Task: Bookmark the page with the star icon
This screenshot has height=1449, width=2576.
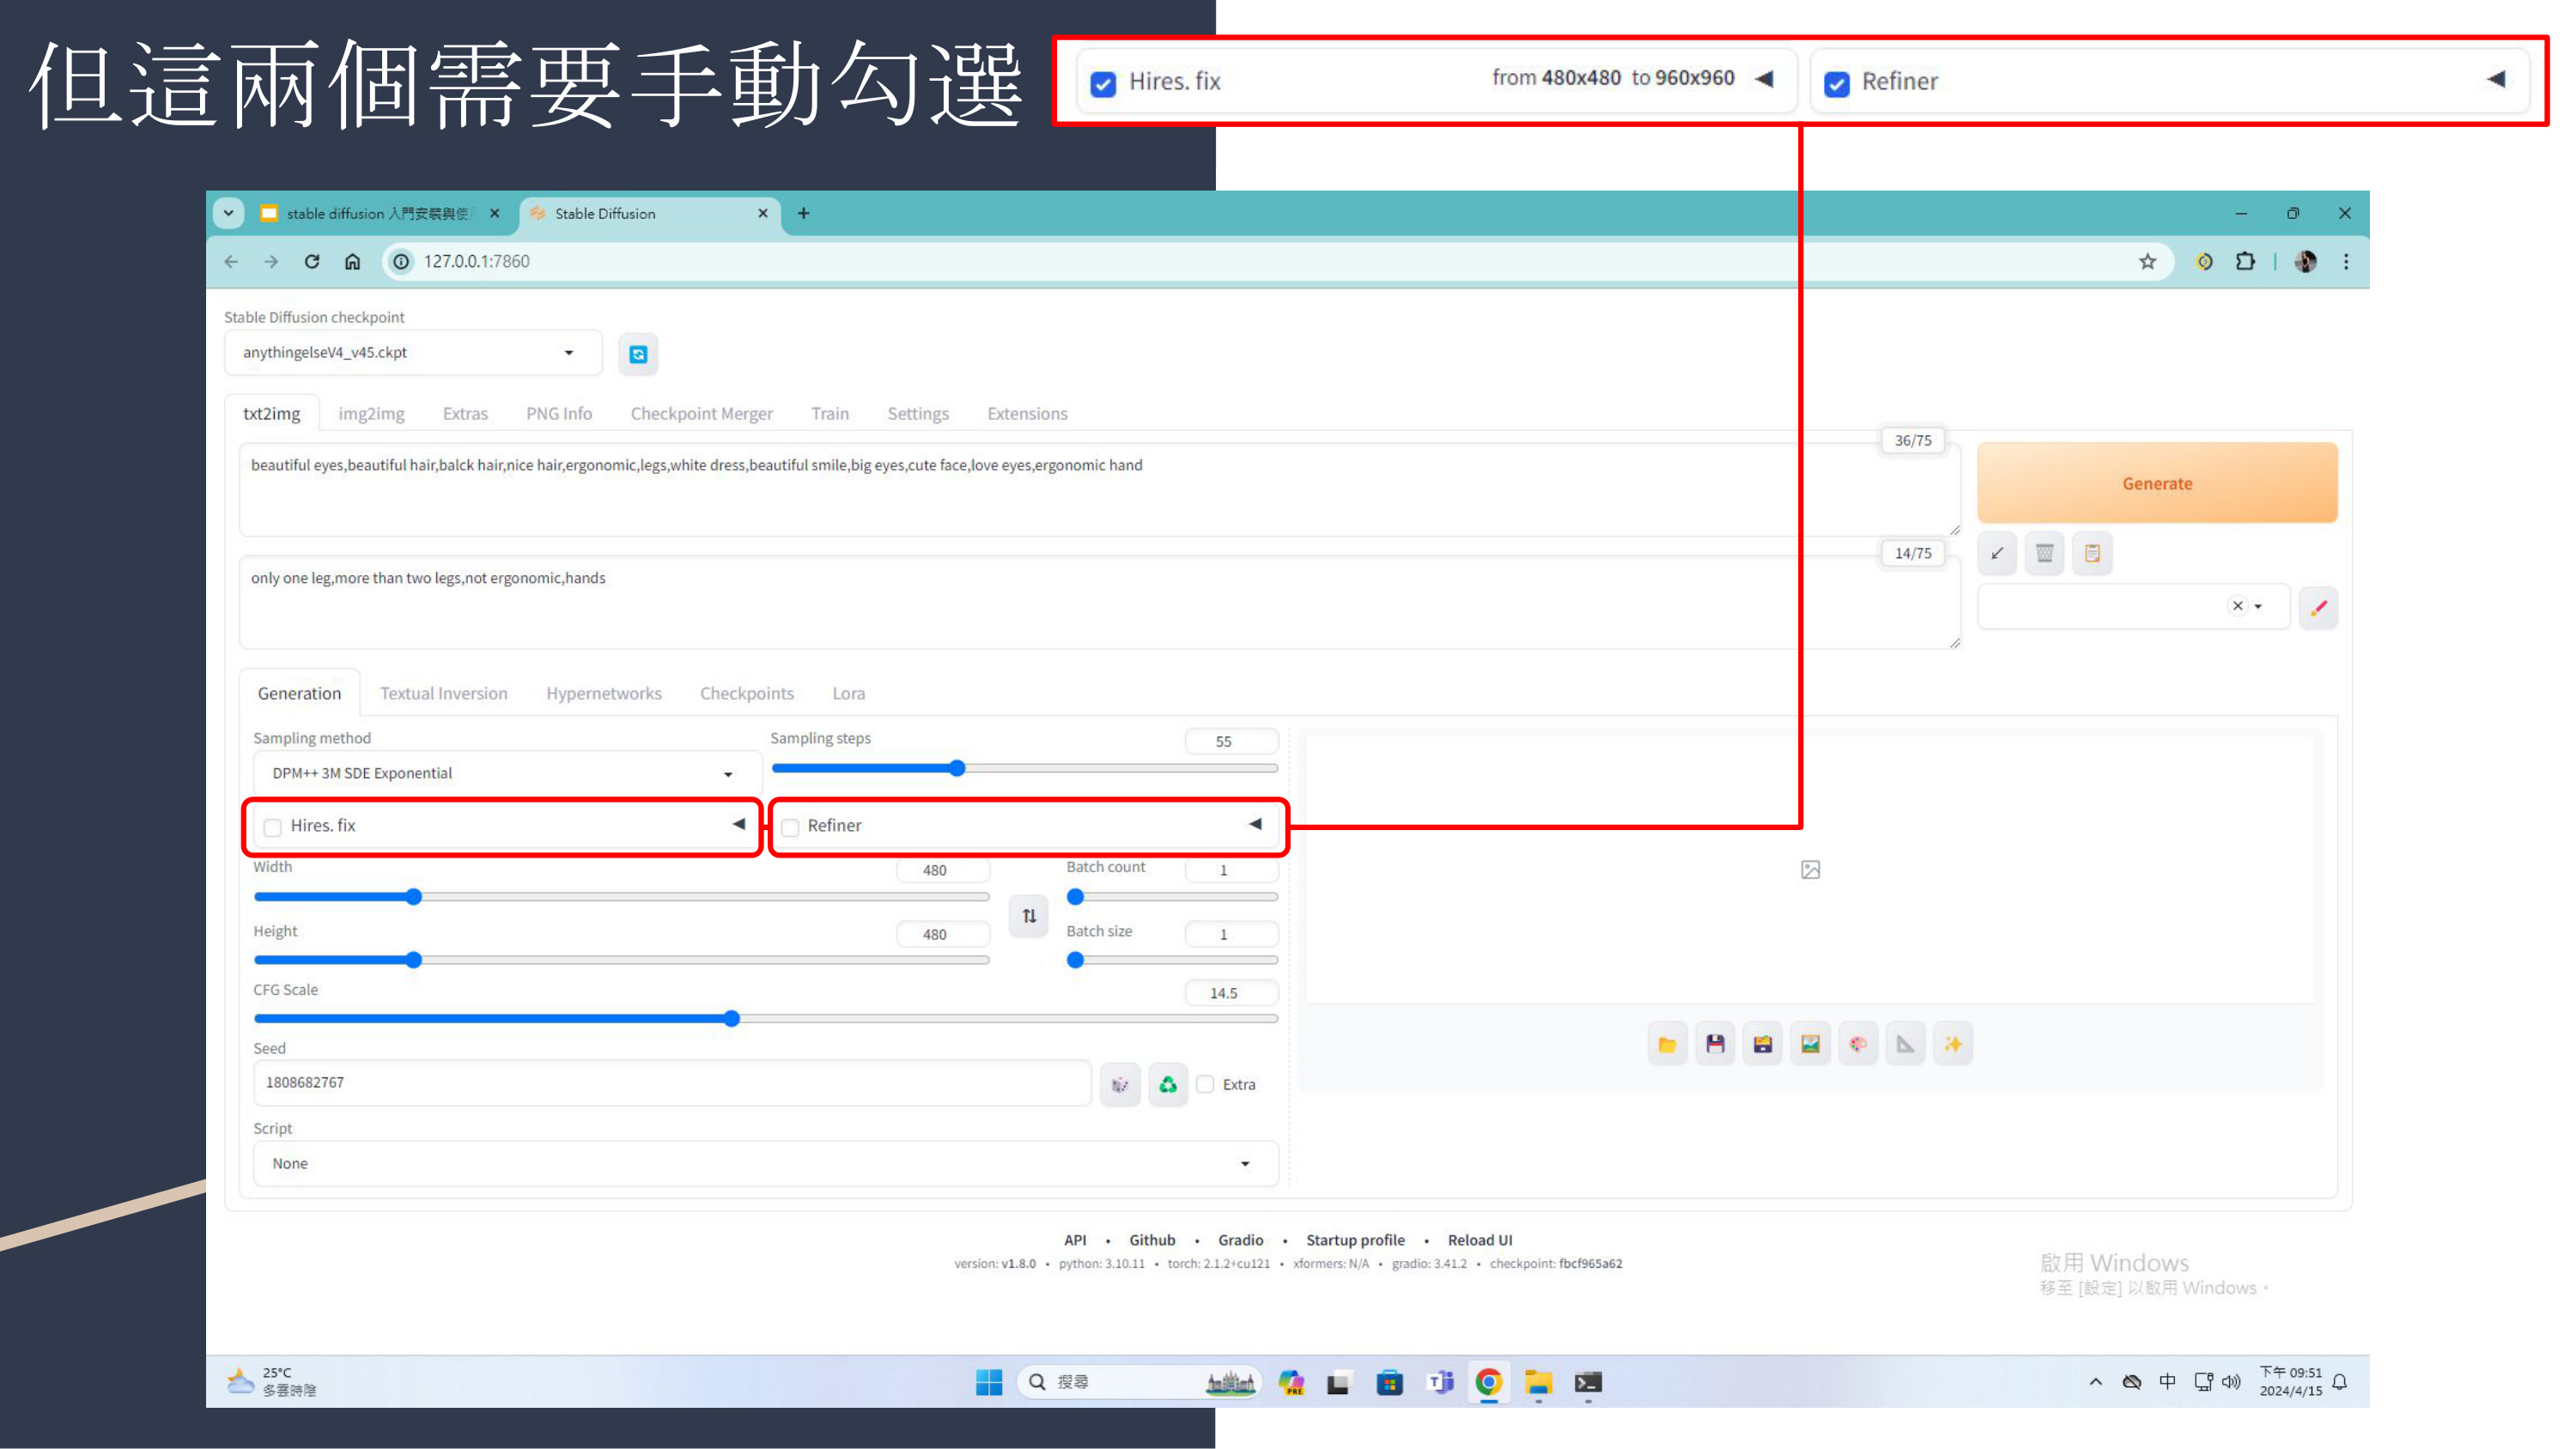Action: click(x=2147, y=261)
